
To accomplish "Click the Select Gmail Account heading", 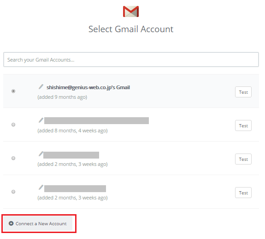I will coord(131,29).
